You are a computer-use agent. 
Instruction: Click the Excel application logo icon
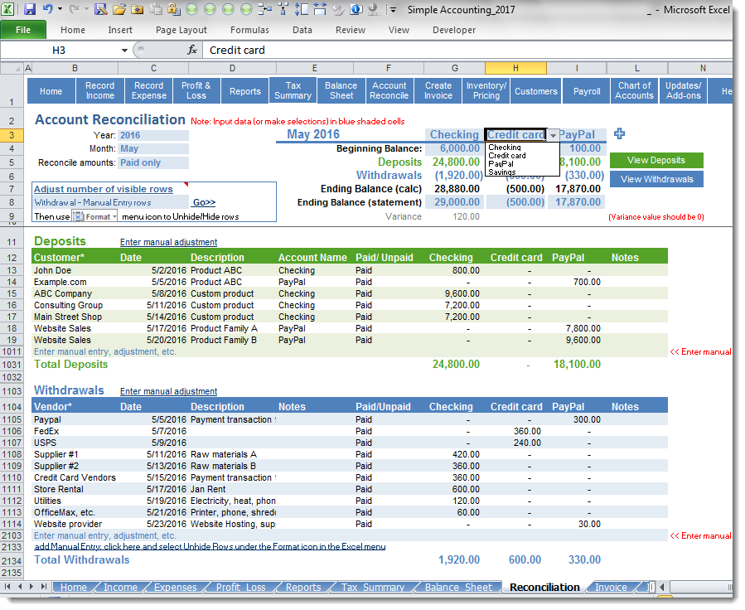[7, 9]
